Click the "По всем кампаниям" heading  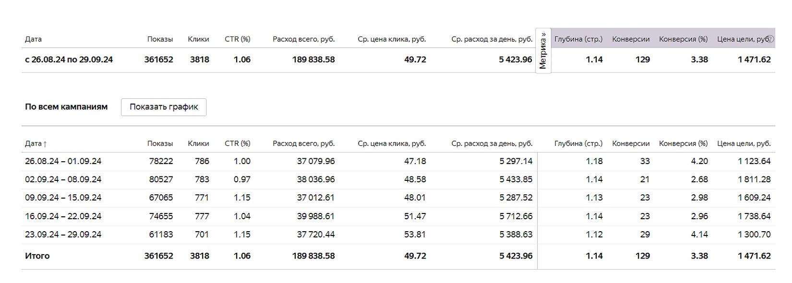coord(66,107)
